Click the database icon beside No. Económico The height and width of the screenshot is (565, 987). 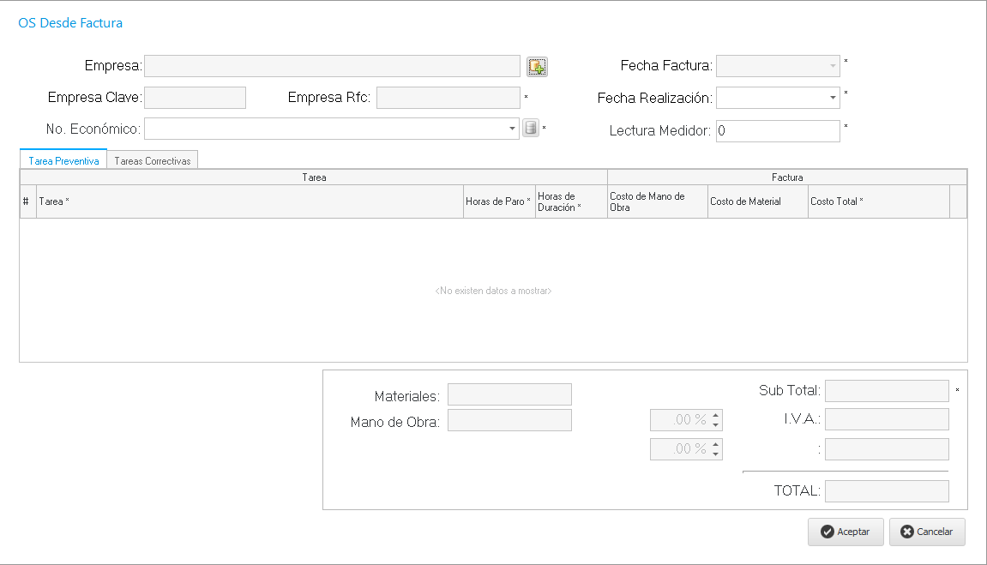pos(531,129)
